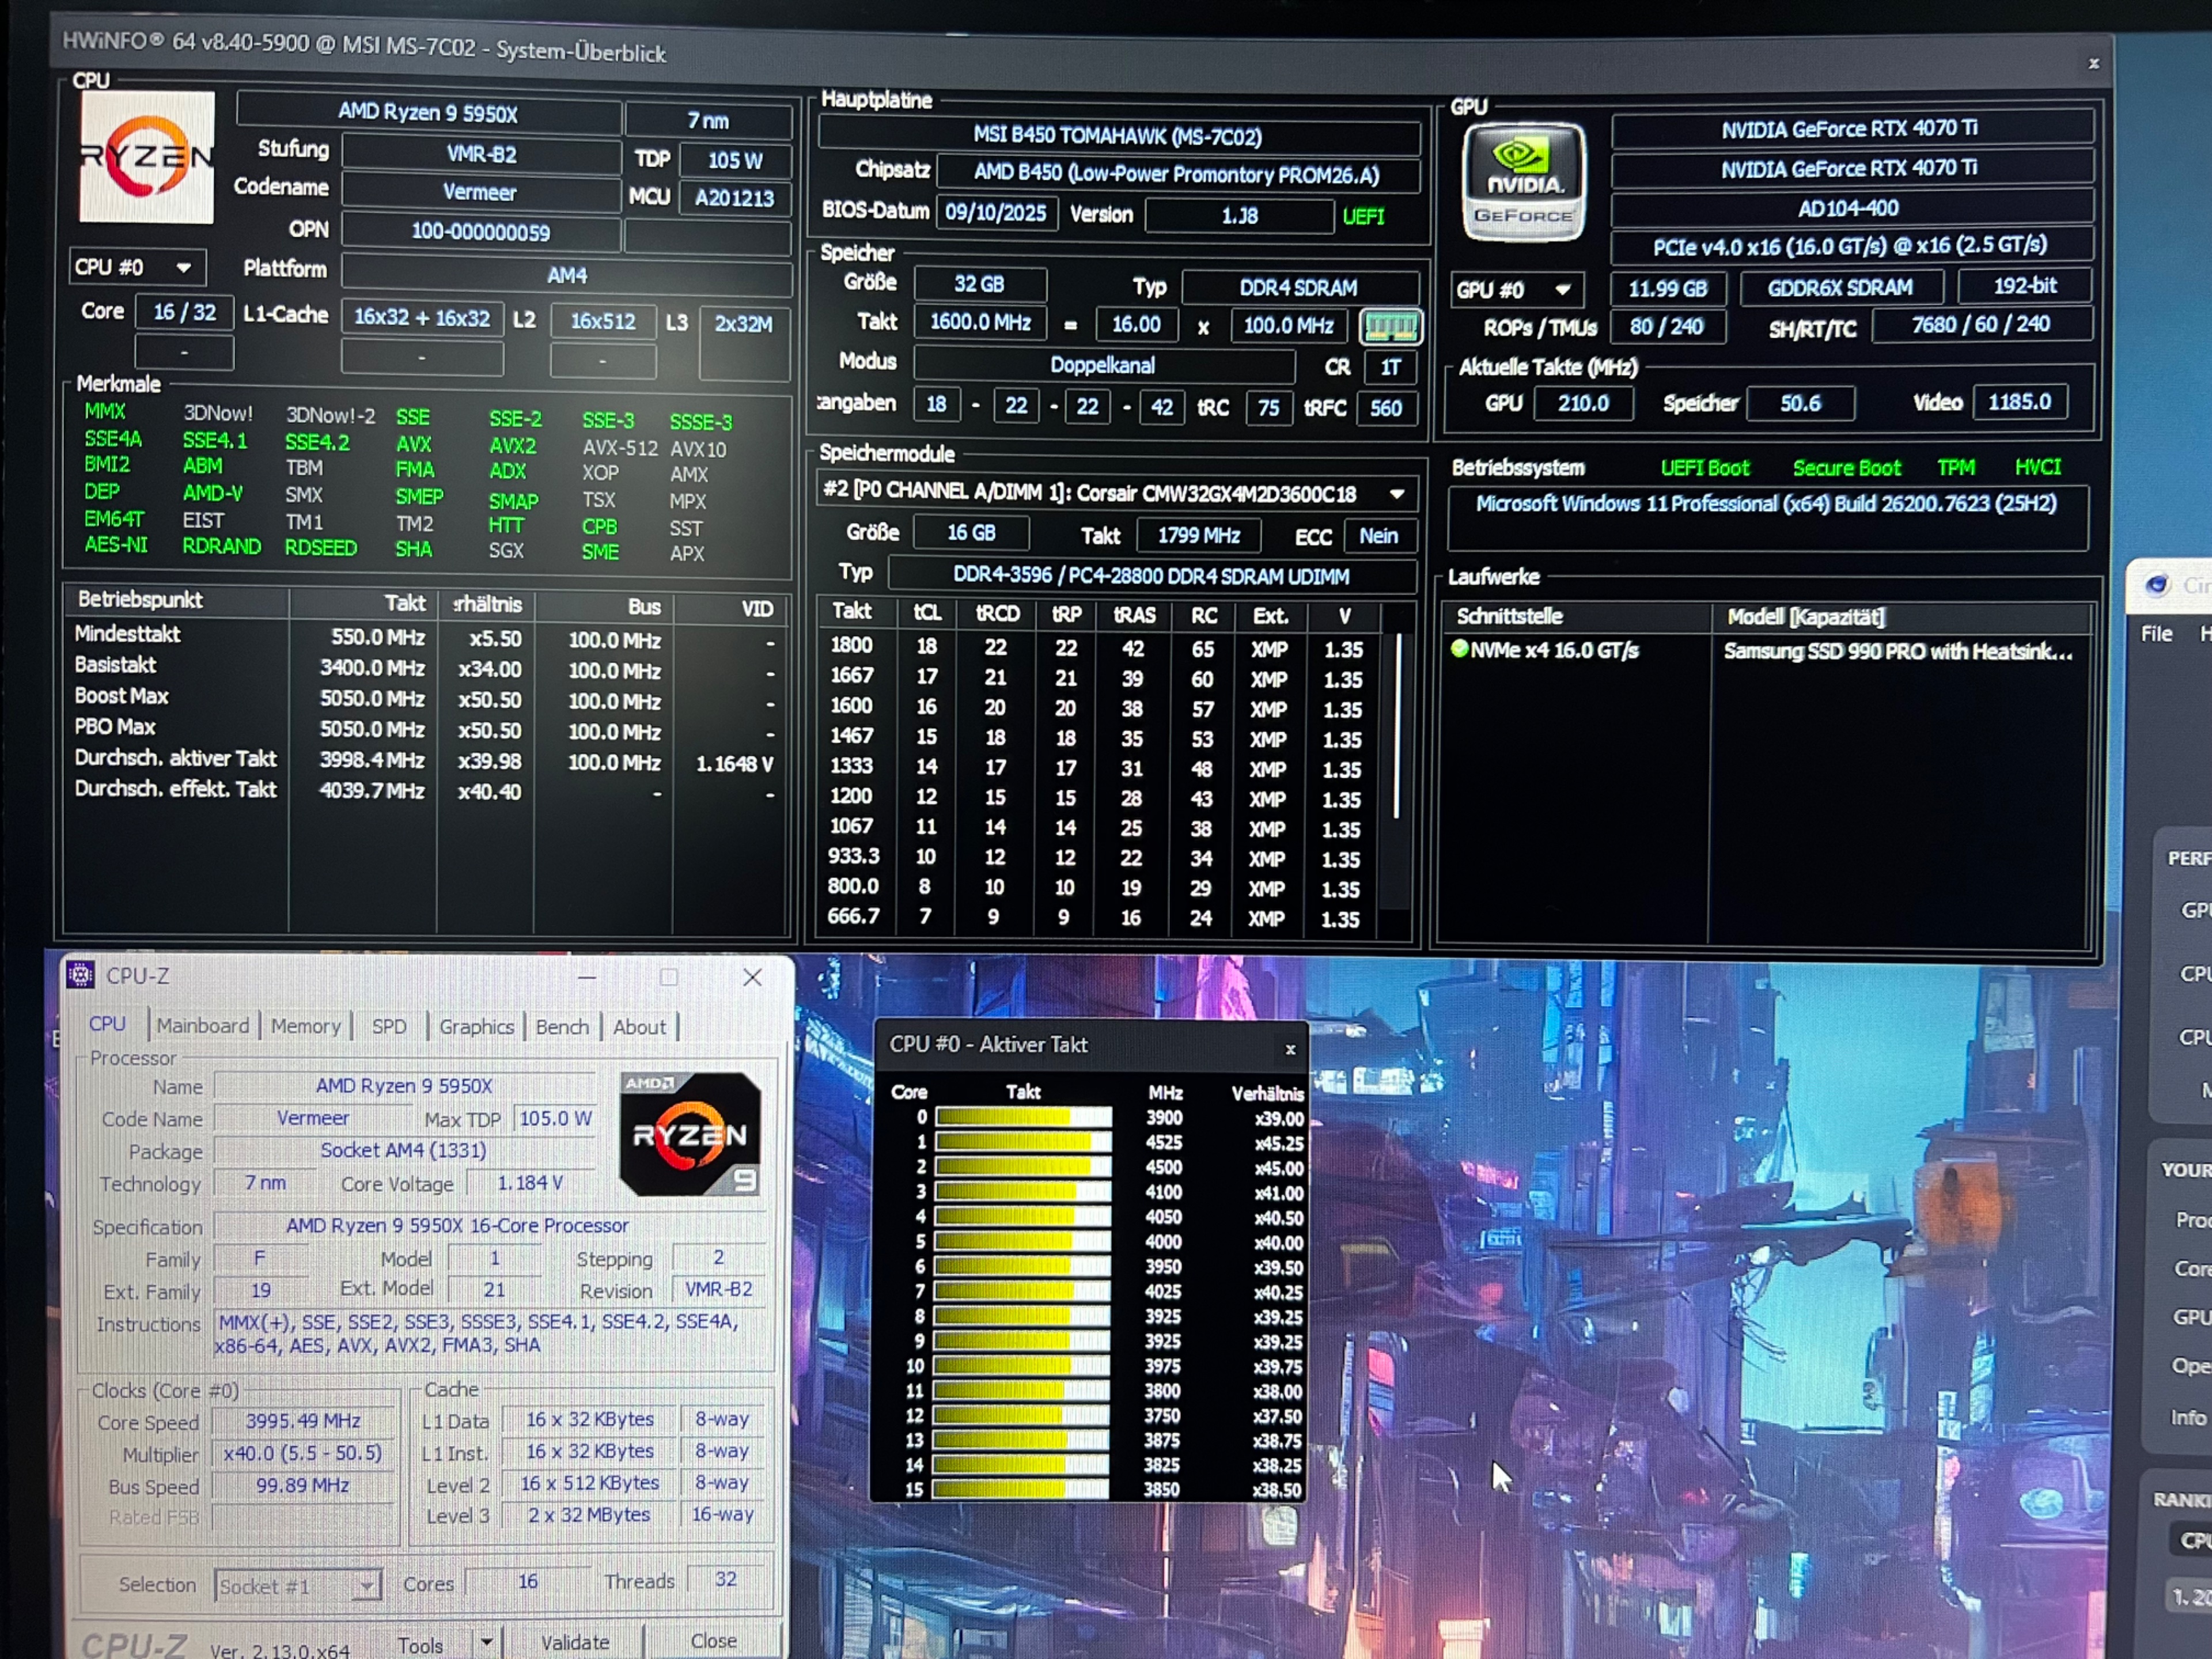The height and width of the screenshot is (1659, 2212).
Task: Click the green NVMe drive status indicator
Action: (1459, 649)
